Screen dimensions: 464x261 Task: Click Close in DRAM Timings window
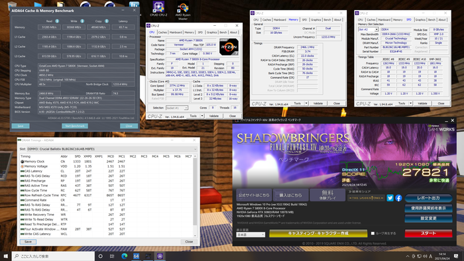[189, 242]
